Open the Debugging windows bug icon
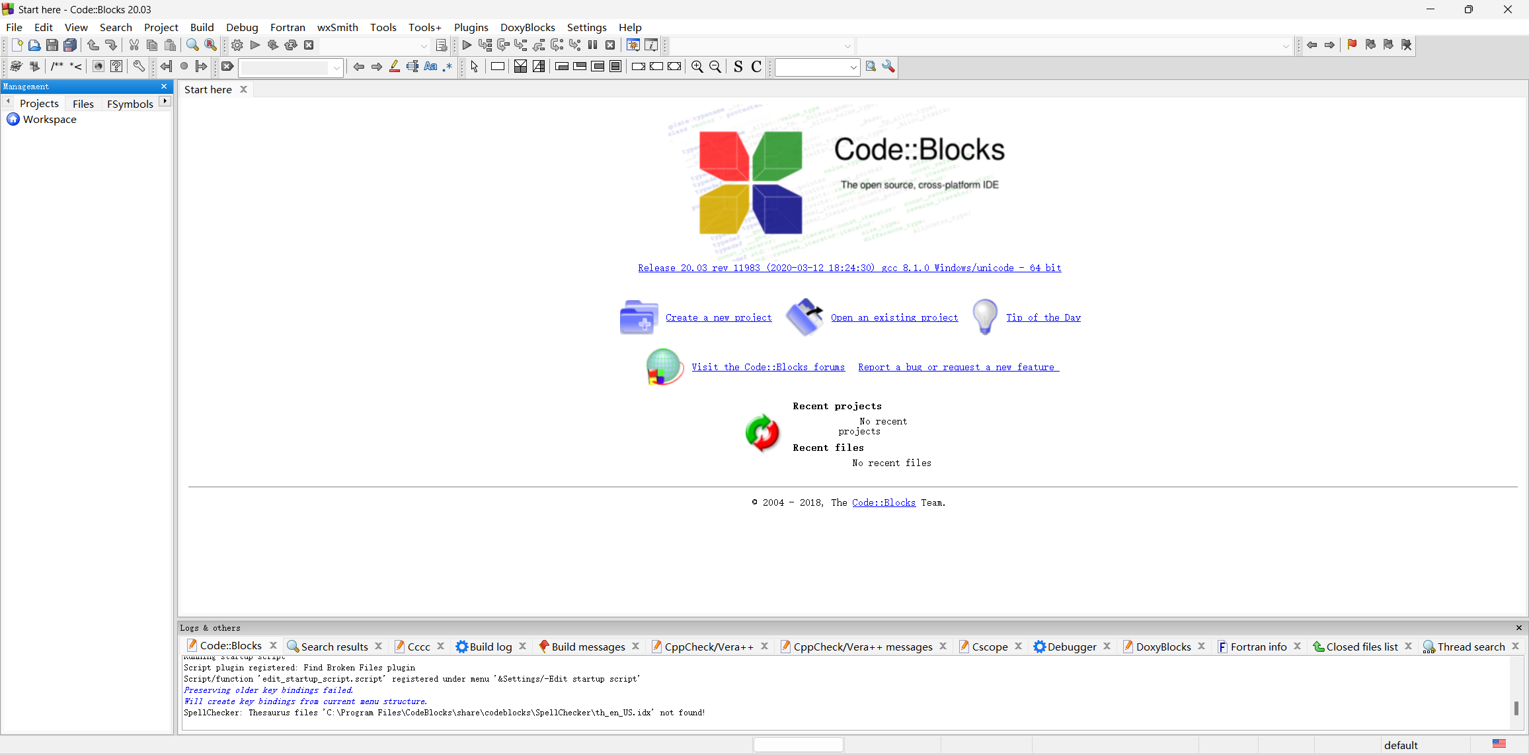The height and width of the screenshot is (755, 1529). [633, 45]
